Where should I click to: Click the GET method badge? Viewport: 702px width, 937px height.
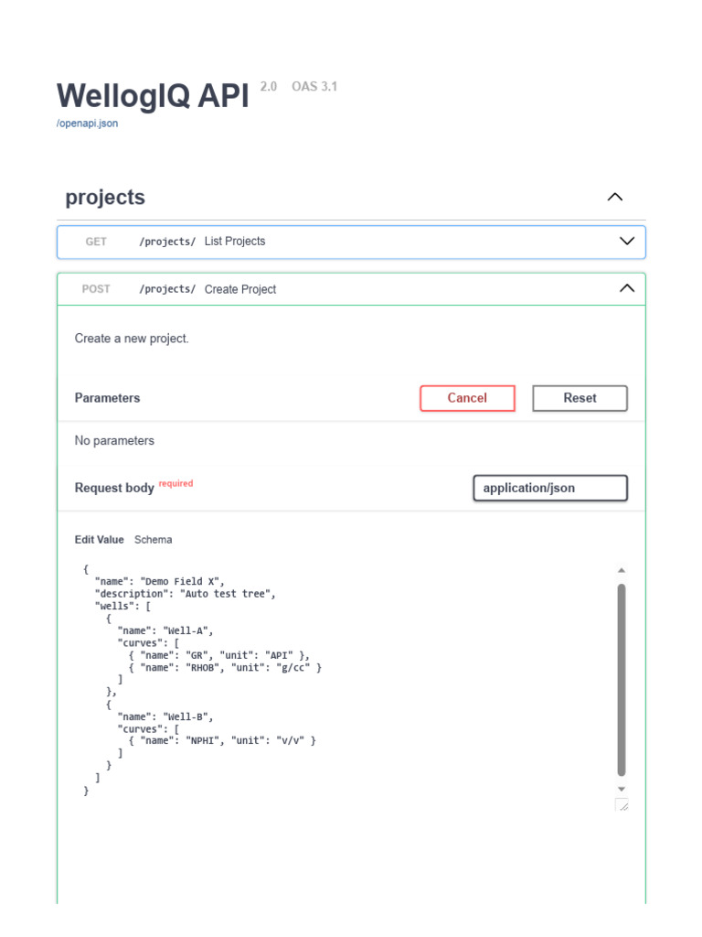tap(96, 242)
